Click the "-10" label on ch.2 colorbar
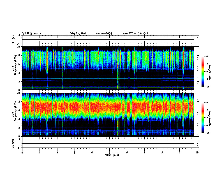Image resolution: width=222 pixels, height=171 pixels. click(x=207, y=133)
